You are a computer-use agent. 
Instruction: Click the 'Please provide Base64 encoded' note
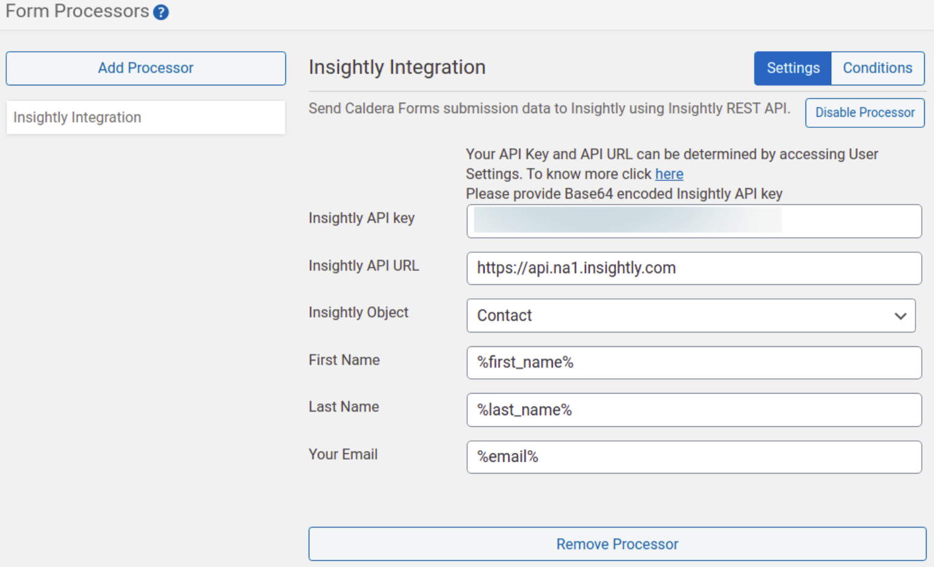click(x=624, y=194)
